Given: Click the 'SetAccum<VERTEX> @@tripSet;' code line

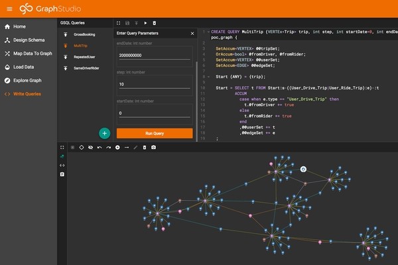Looking at the screenshot, I should point(247,48).
